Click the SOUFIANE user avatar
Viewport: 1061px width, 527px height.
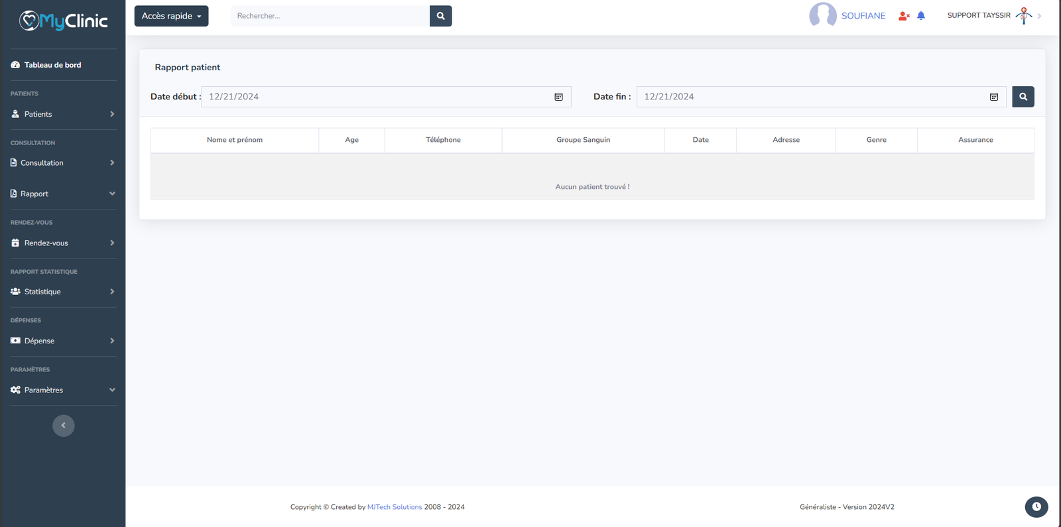[x=822, y=15]
